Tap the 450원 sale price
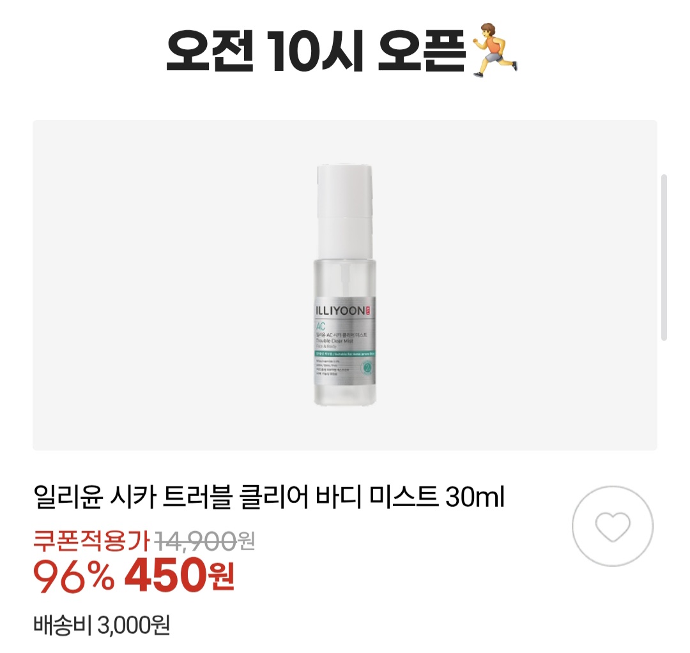The image size is (690, 653). (x=180, y=576)
